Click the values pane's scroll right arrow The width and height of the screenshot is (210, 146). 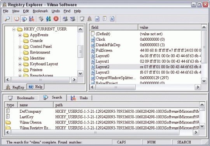[198, 87]
